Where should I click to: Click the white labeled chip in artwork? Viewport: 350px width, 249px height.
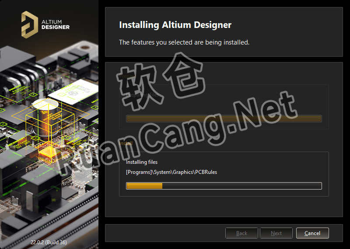point(73,92)
